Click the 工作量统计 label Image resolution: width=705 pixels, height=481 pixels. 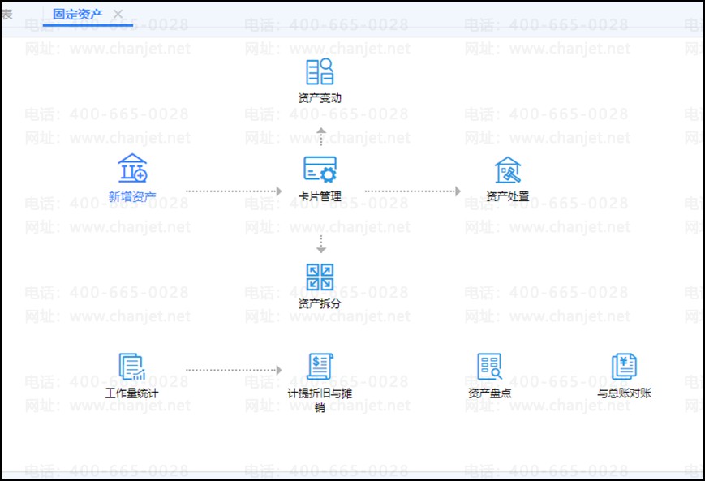point(131,393)
